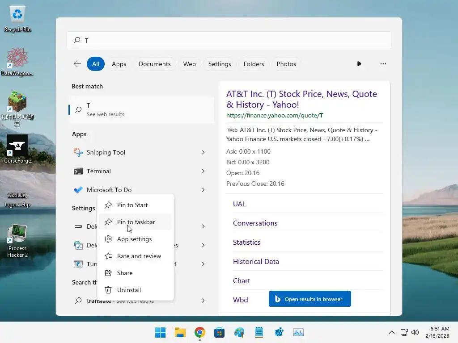Image resolution: width=458 pixels, height=343 pixels.
Task: Choose Uninstall in the context menu
Action: [x=136, y=289]
